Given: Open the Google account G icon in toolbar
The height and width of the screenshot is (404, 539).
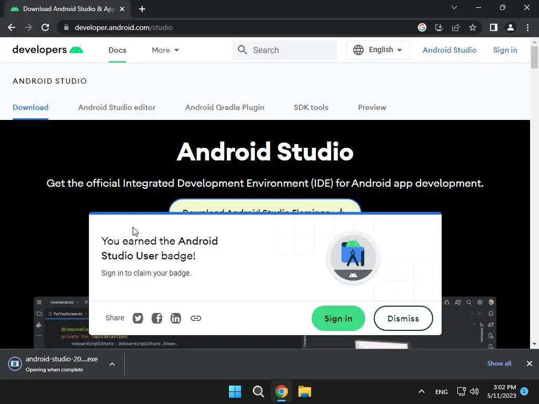Looking at the screenshot, I should 422,27.
